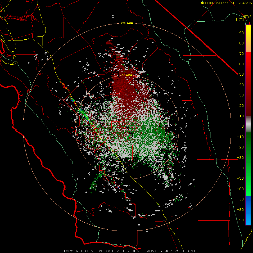The height and width of the screenshot is (253, 253).
Task: Click the [KT] units label
Action: point(240,19)
